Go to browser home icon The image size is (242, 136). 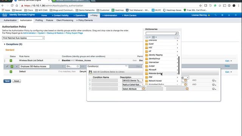click(17, 6)
